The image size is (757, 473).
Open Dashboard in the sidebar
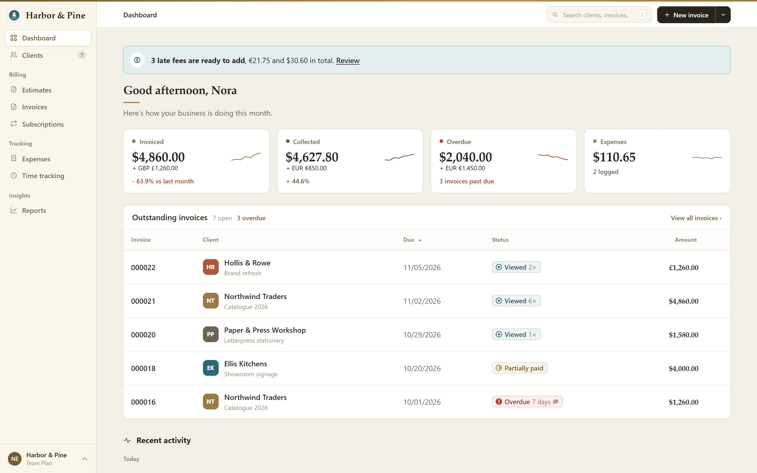(48, 38)
